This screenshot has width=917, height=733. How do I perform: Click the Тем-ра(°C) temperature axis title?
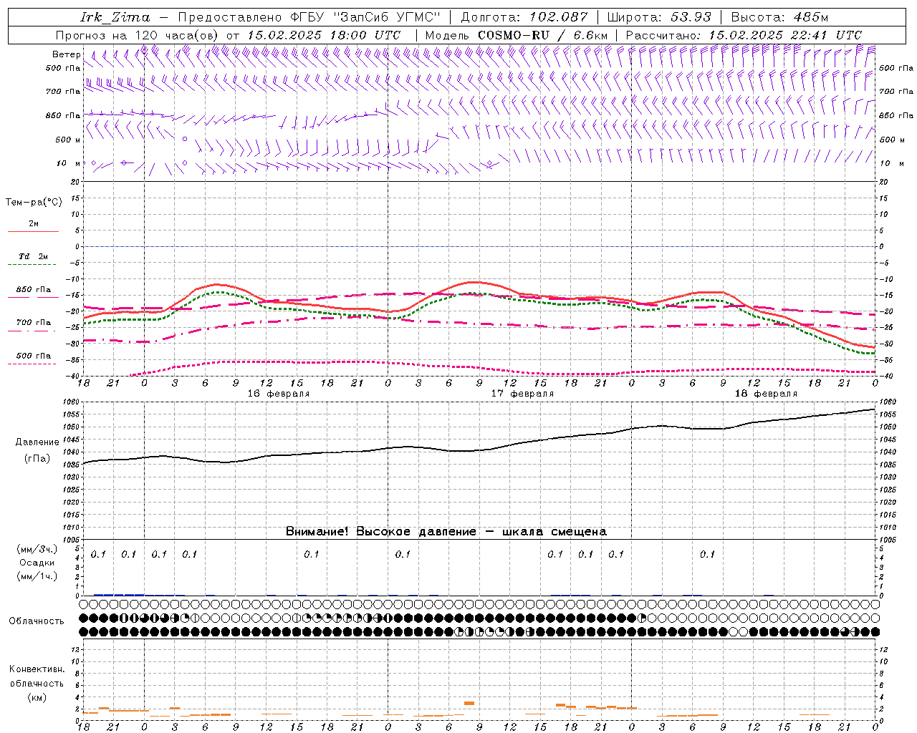(x=34, y=203)
